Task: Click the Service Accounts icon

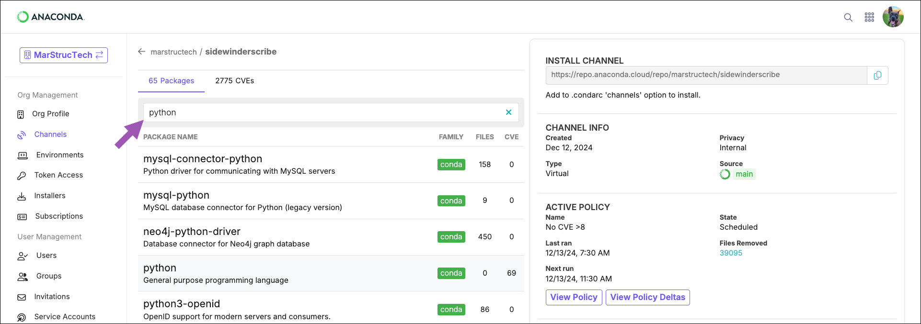Action: [22, 317]
